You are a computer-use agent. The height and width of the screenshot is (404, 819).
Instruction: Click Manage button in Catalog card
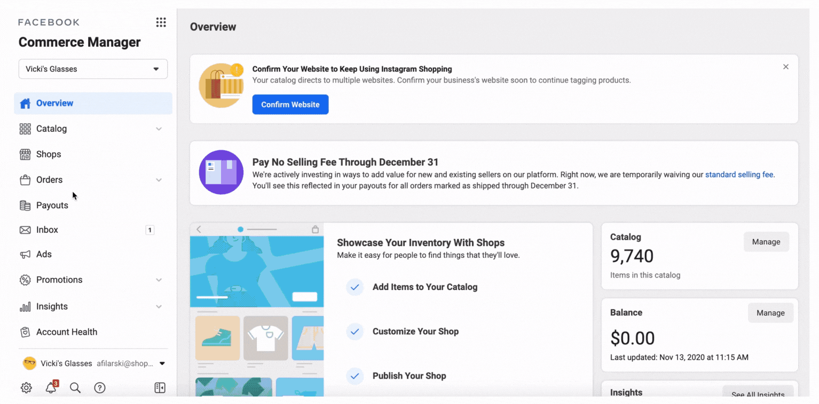766,242
